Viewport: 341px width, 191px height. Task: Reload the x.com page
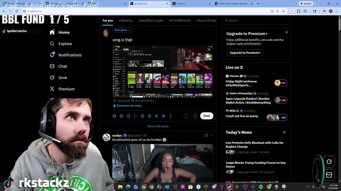[x=17, y=11]
